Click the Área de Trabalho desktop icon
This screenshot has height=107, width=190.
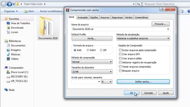[x=8, y=23]
